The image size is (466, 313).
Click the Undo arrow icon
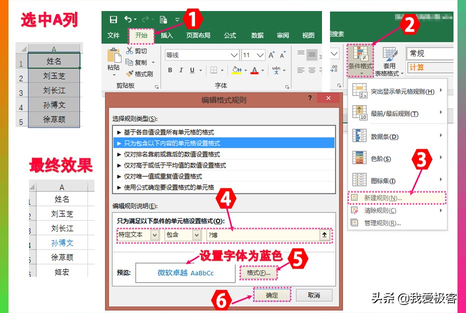128,20
